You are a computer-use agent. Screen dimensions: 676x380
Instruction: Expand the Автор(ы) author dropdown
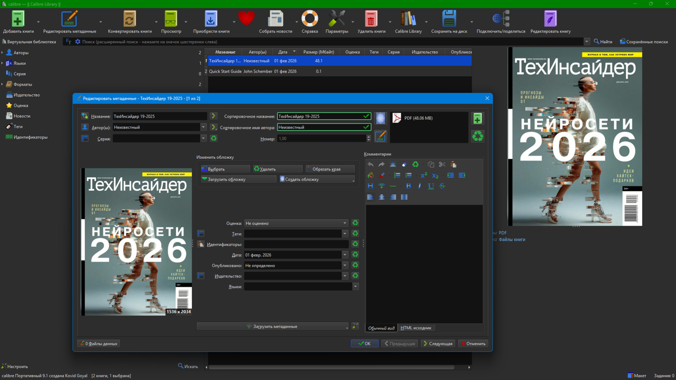click(x=203, y=127)
